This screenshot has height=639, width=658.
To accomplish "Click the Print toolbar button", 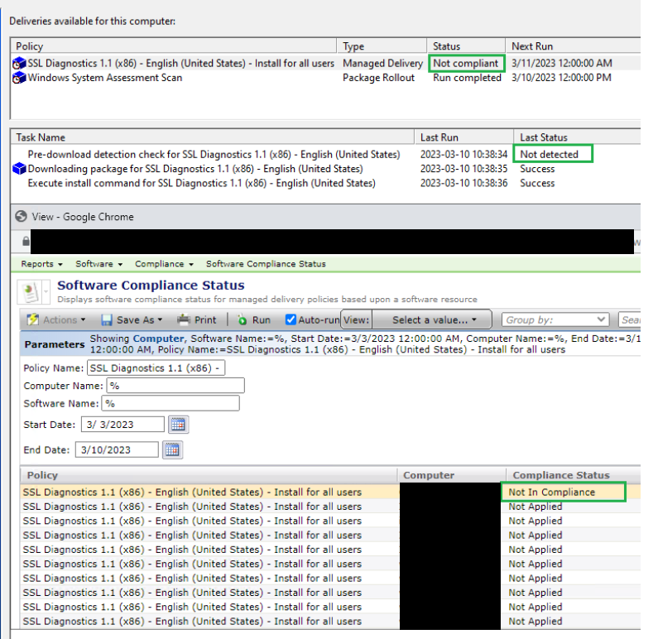I will pos(199,319).
